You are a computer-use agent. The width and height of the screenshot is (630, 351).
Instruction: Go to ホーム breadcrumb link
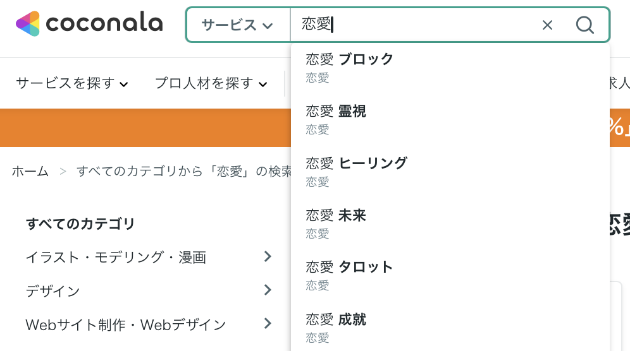pos(30,171)
